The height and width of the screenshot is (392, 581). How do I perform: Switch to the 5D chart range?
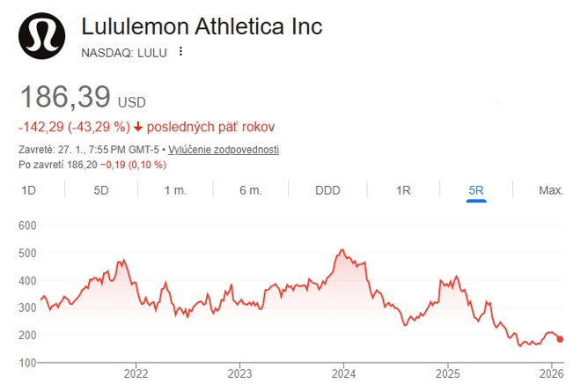tap(101, 190)
